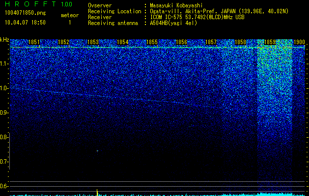Click the 1.1 kHz axis label
Image resolution: width=309 pixels, height=196 pixels.
(x=4, y=64)
